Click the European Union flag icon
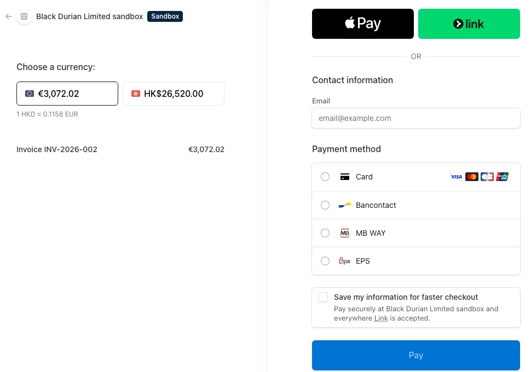The image size is (531, 372). click(30, 94)
